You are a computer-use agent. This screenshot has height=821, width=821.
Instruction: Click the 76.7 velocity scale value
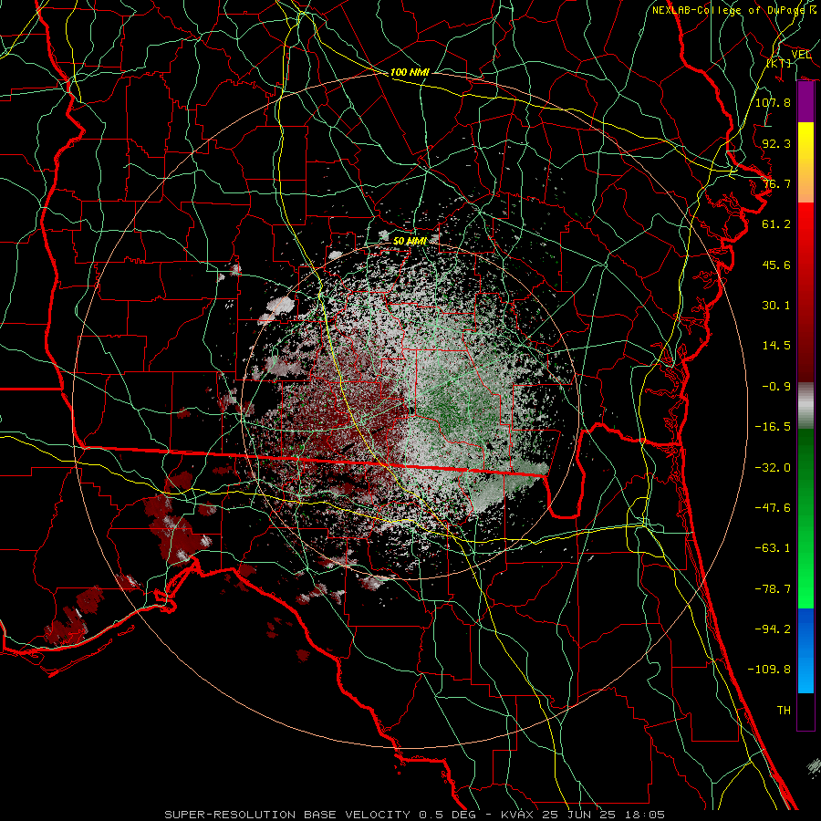coord(776,183)
